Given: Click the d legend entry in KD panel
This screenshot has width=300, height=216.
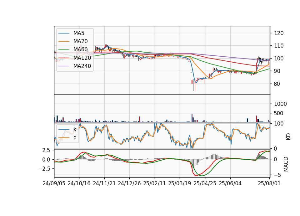Looking at the screenshot, I should tap(75, 137).
